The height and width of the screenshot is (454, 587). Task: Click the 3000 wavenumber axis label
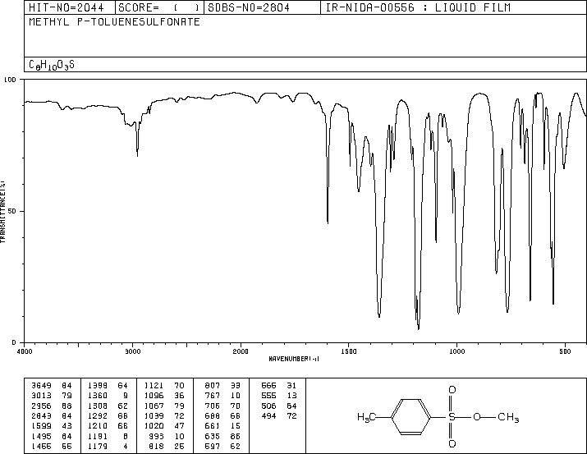tap(133, 351)
